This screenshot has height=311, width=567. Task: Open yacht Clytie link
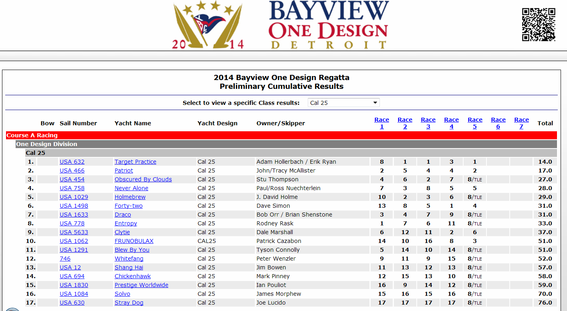(x=122, y=232)
